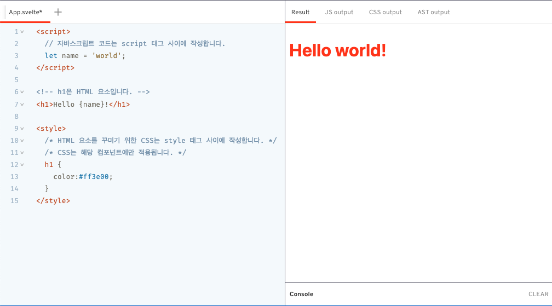Open the AST output tab
The width and height of the screenshot is (552, 306).
pos(434,12)
